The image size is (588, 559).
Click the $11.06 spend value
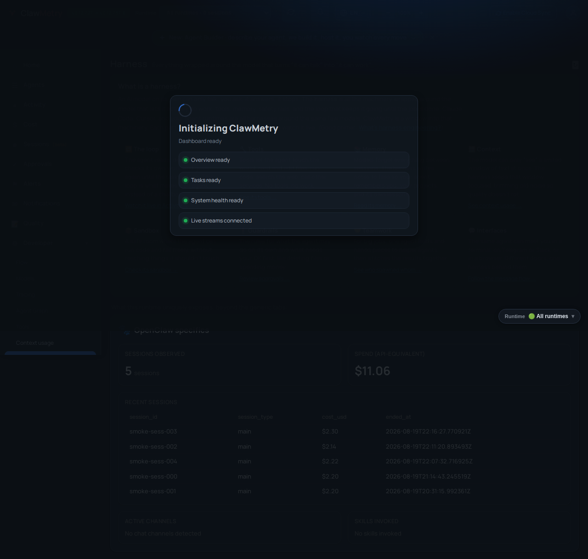point(373,371)
